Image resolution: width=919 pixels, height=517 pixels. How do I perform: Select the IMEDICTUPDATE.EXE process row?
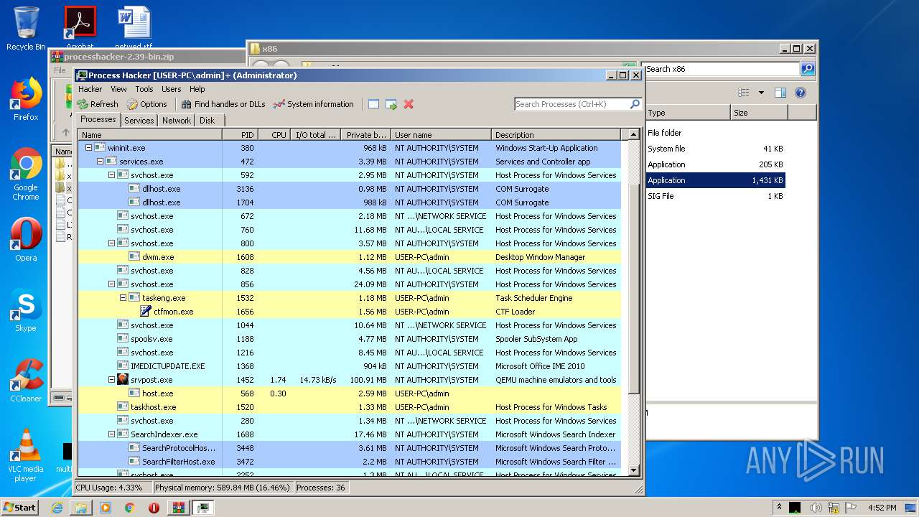click(x=349, y=366)
